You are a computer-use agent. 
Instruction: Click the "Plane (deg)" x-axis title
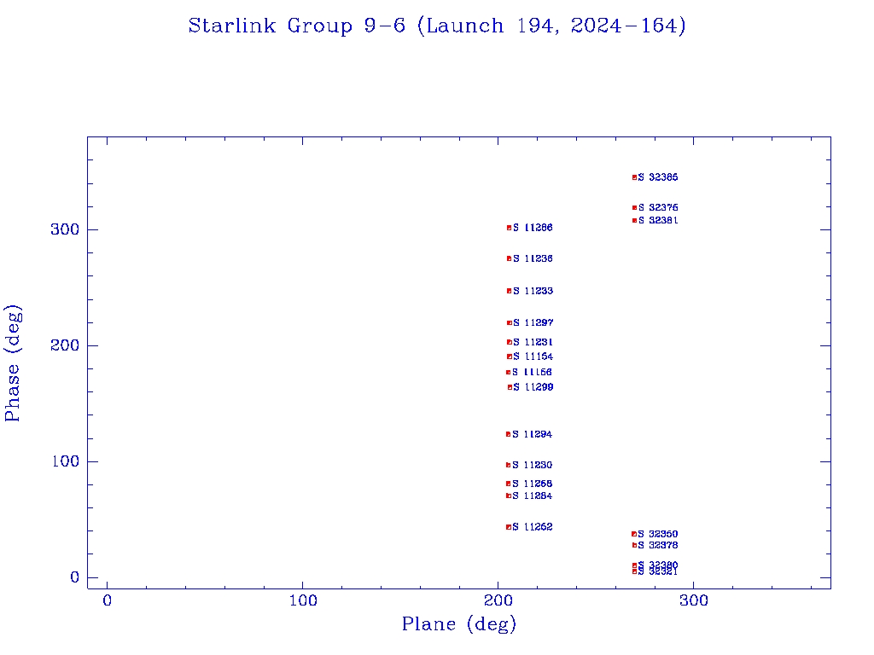[459, 624]
